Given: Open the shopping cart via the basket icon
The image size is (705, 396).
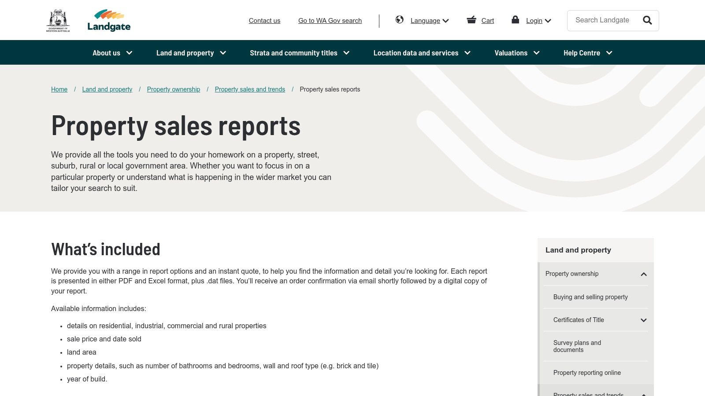Looking at the screenshot, I should 471,20.
